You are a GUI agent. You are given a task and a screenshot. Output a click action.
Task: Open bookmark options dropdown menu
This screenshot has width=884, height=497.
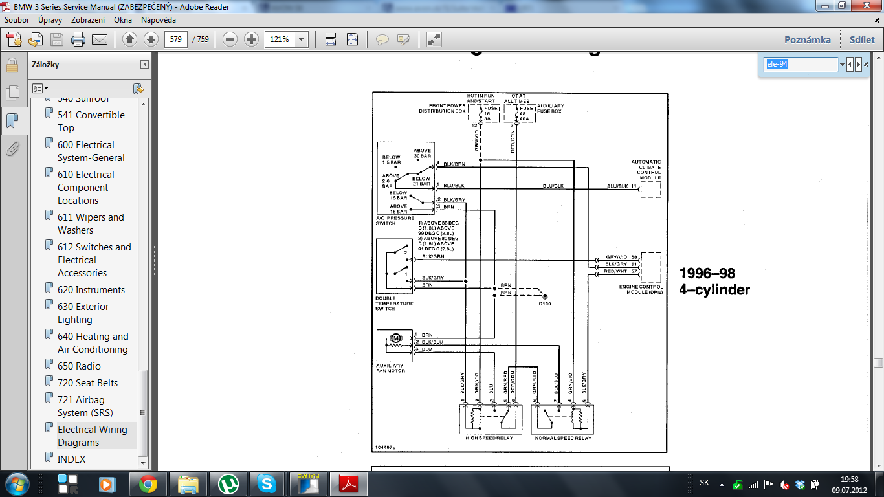(x=40, y=88)
